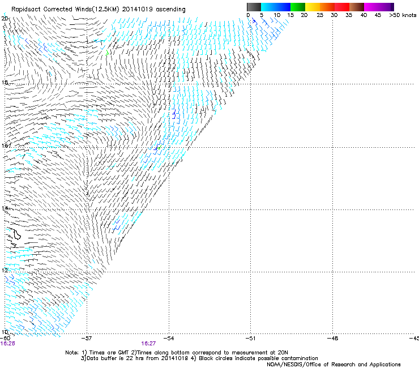
Task: Click the longitude label '-60'
Action: (5, 339)
